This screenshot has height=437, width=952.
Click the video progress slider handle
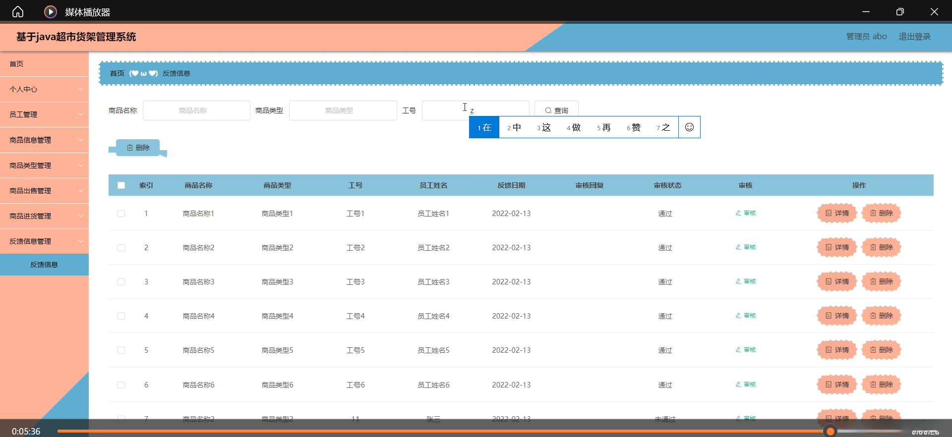click(x=831, y=432)
